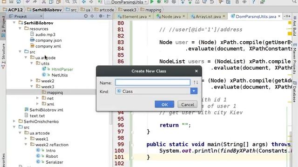
Task: Toggle the Maven Projects tool window
Action: [x=295, y=58]
